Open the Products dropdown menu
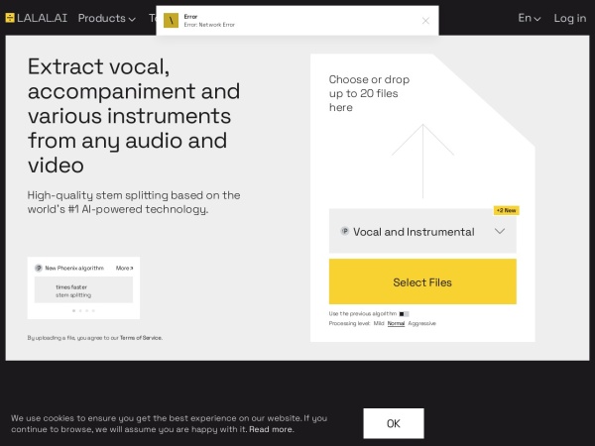This screenshot has width=595, height=446. click(107, 18)
